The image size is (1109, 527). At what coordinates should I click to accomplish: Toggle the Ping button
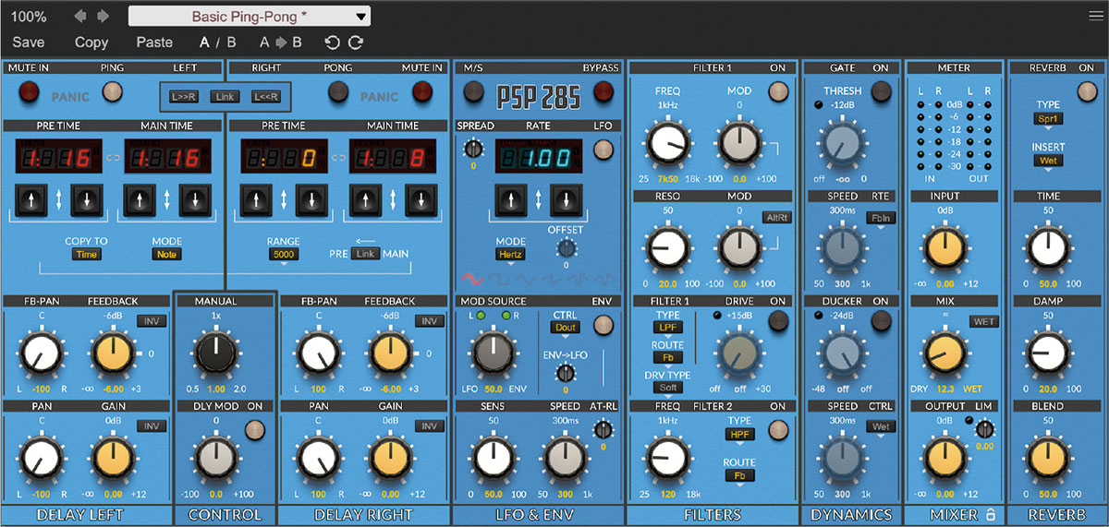(x=113, y=91)
